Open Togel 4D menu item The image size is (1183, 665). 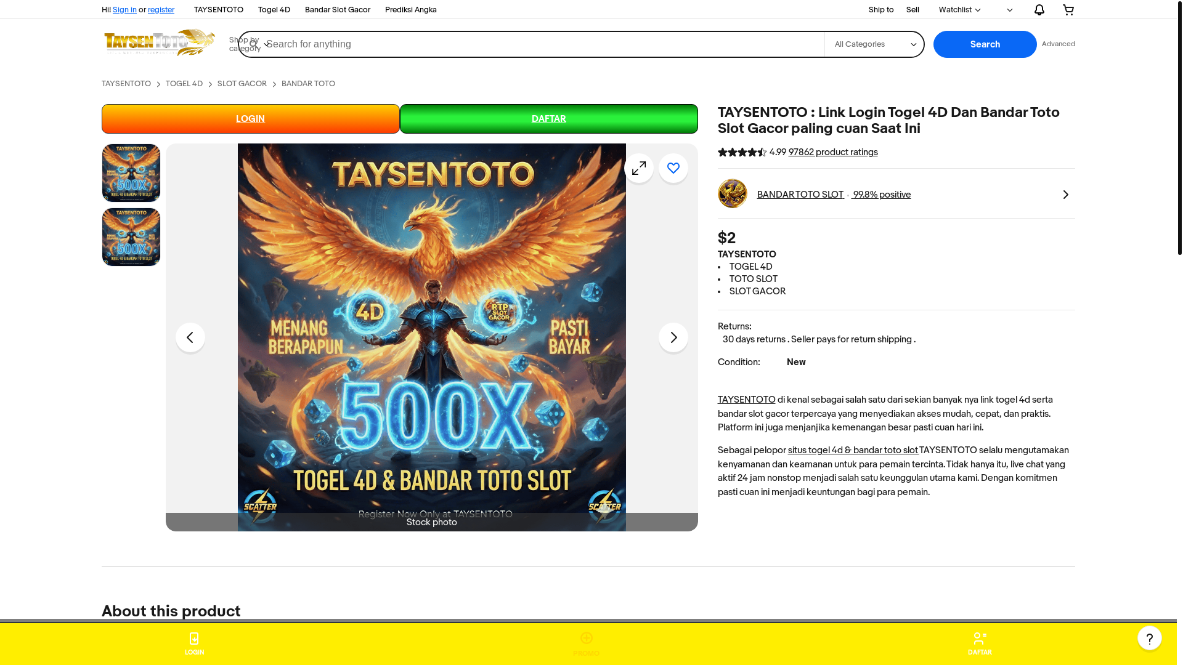(x=274, y=10)
